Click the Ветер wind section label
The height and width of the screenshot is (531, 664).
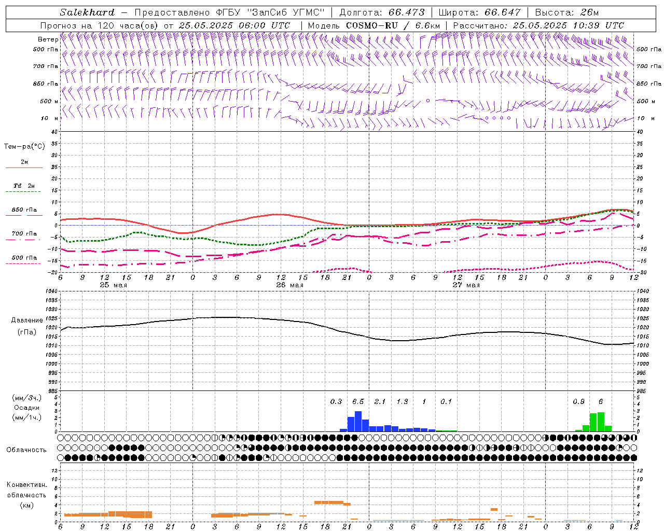coord(48,39)
